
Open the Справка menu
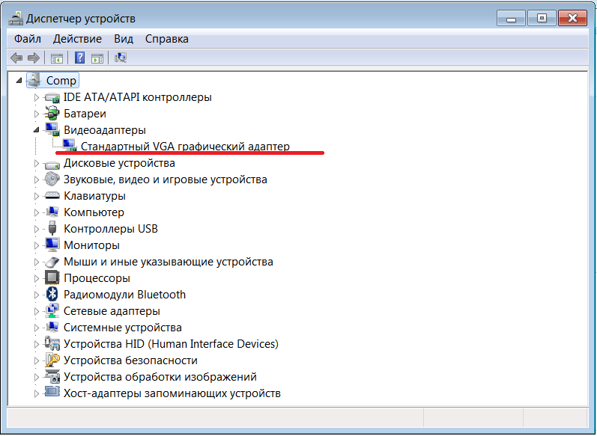pos(167,39)
